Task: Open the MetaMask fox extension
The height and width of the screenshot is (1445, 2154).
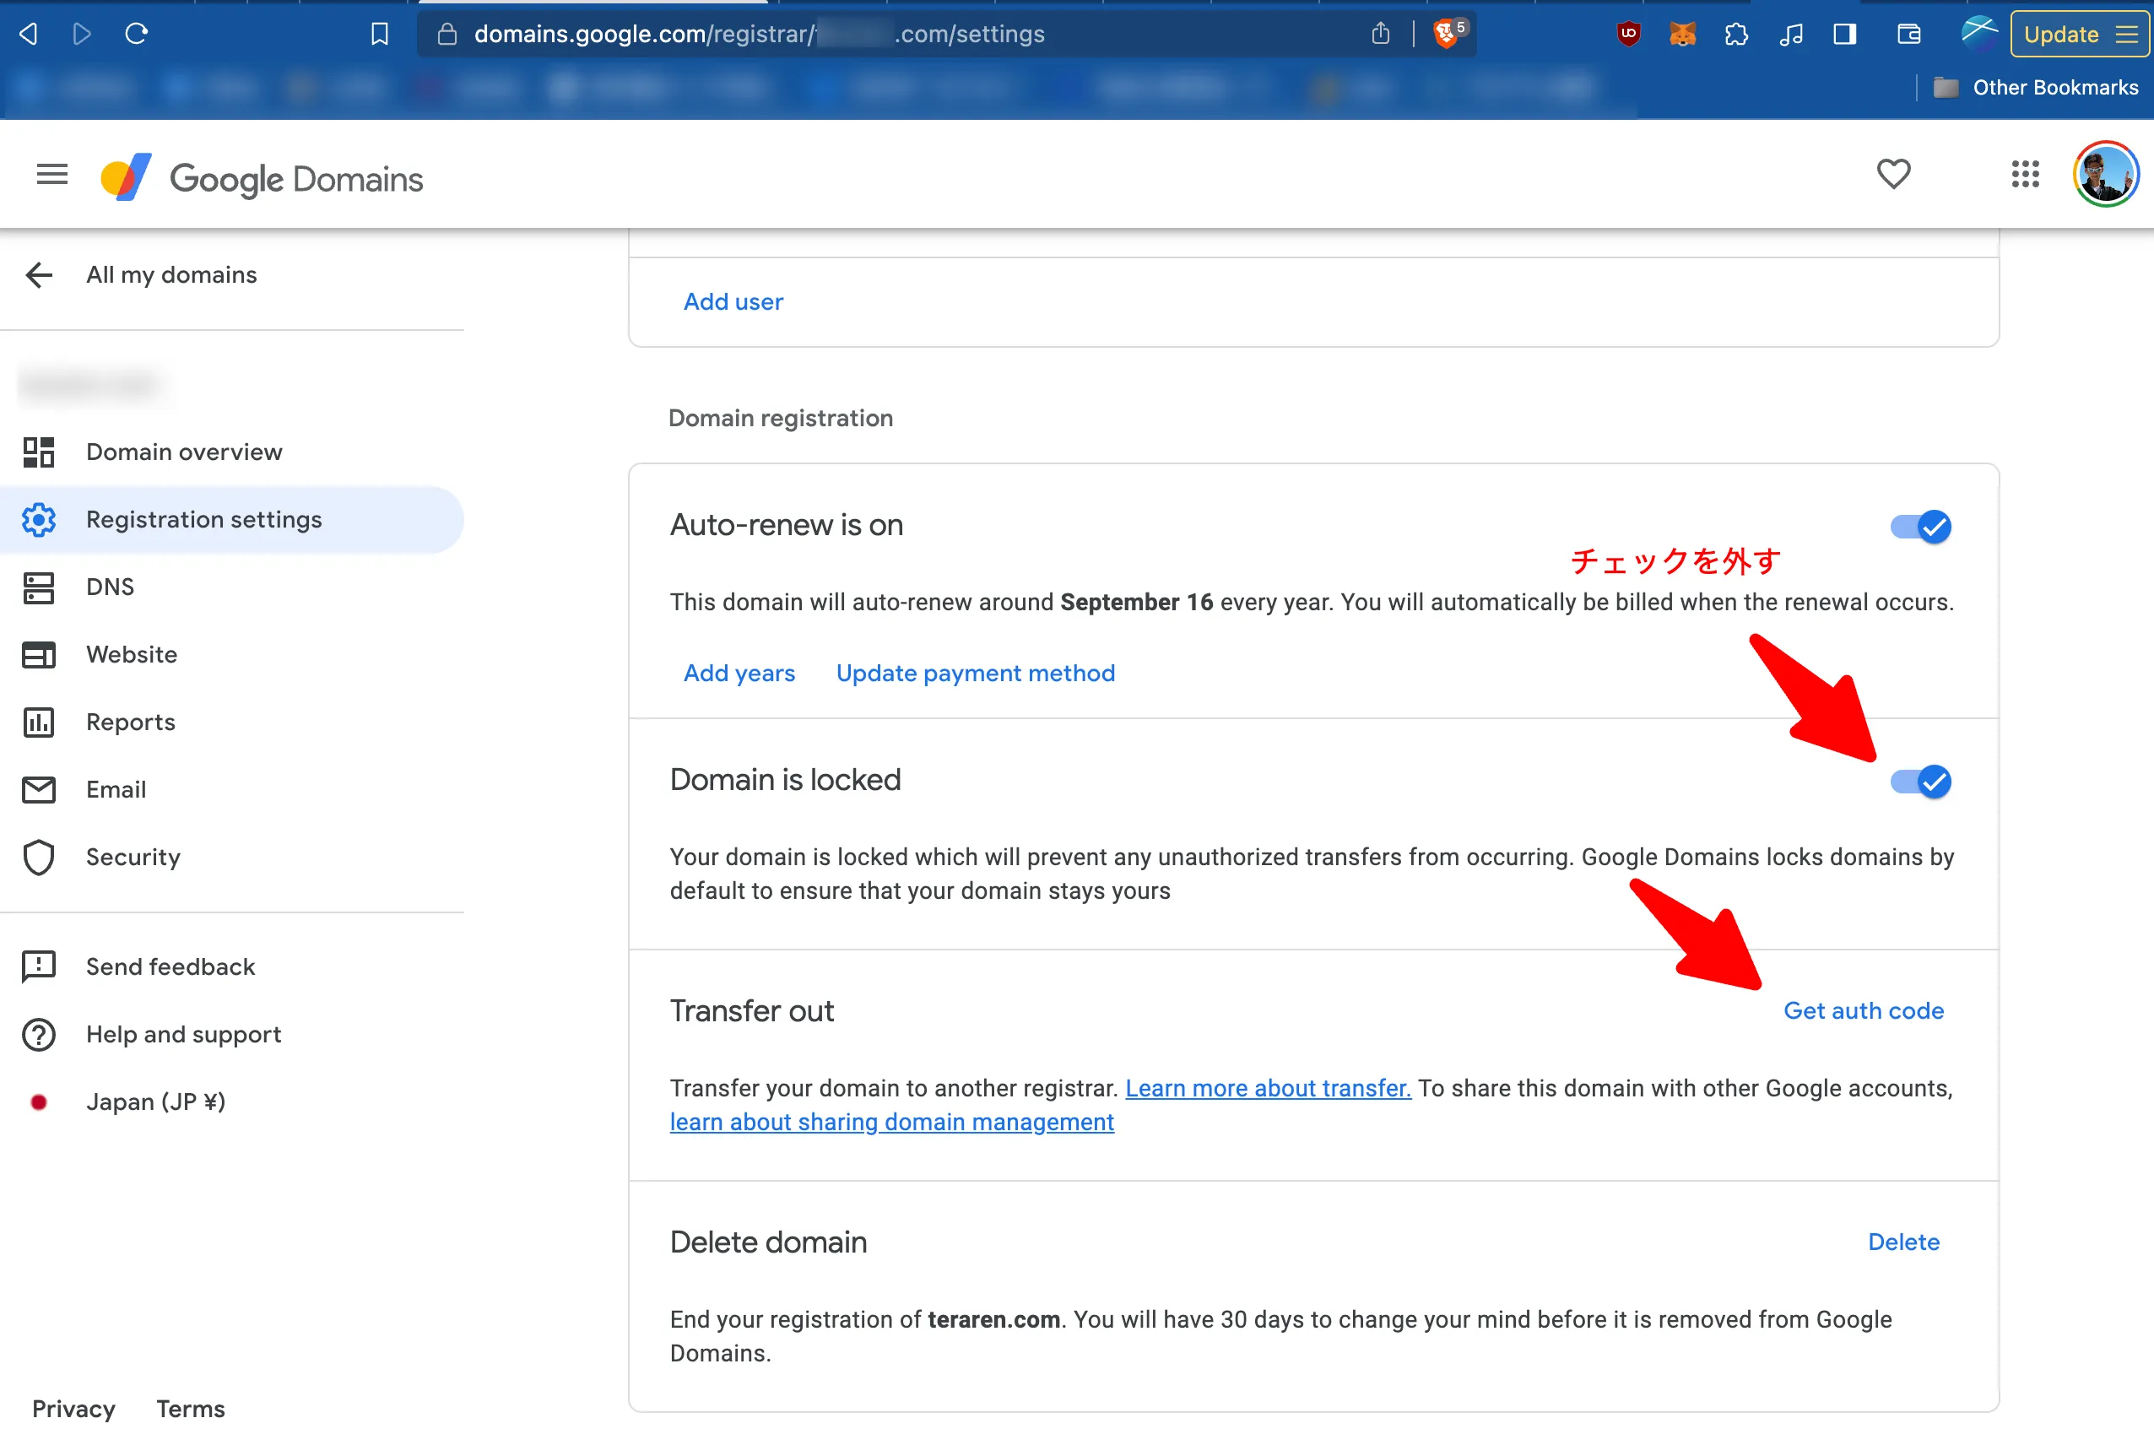Action: 1682,34
